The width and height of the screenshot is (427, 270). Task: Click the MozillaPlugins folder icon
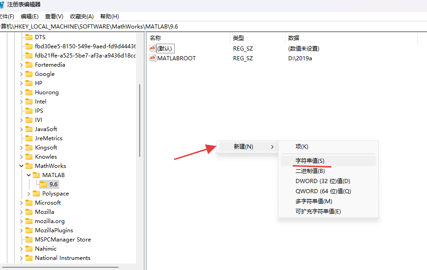click(x=29, y=230)
